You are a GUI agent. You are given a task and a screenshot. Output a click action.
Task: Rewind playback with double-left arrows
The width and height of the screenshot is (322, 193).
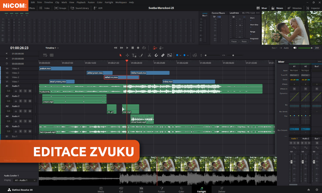point(115,48)
